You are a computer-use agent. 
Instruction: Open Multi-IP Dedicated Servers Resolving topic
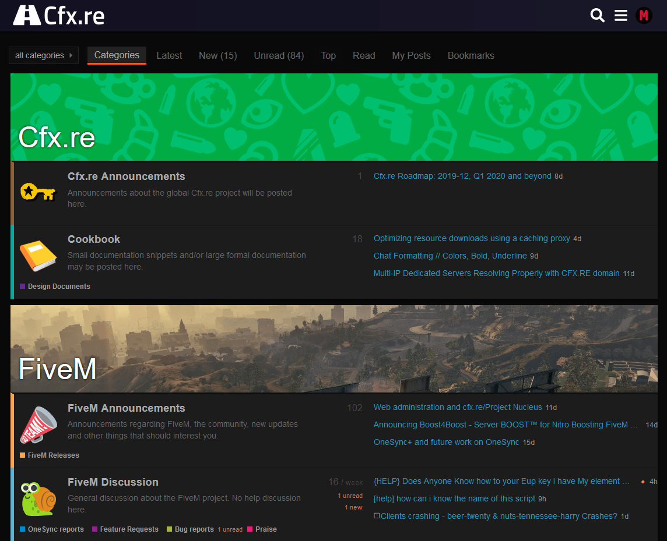pos(496,273)
